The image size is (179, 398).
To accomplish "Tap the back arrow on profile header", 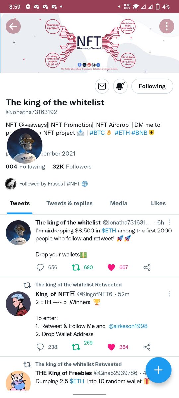I will click(x=13, y=27).
